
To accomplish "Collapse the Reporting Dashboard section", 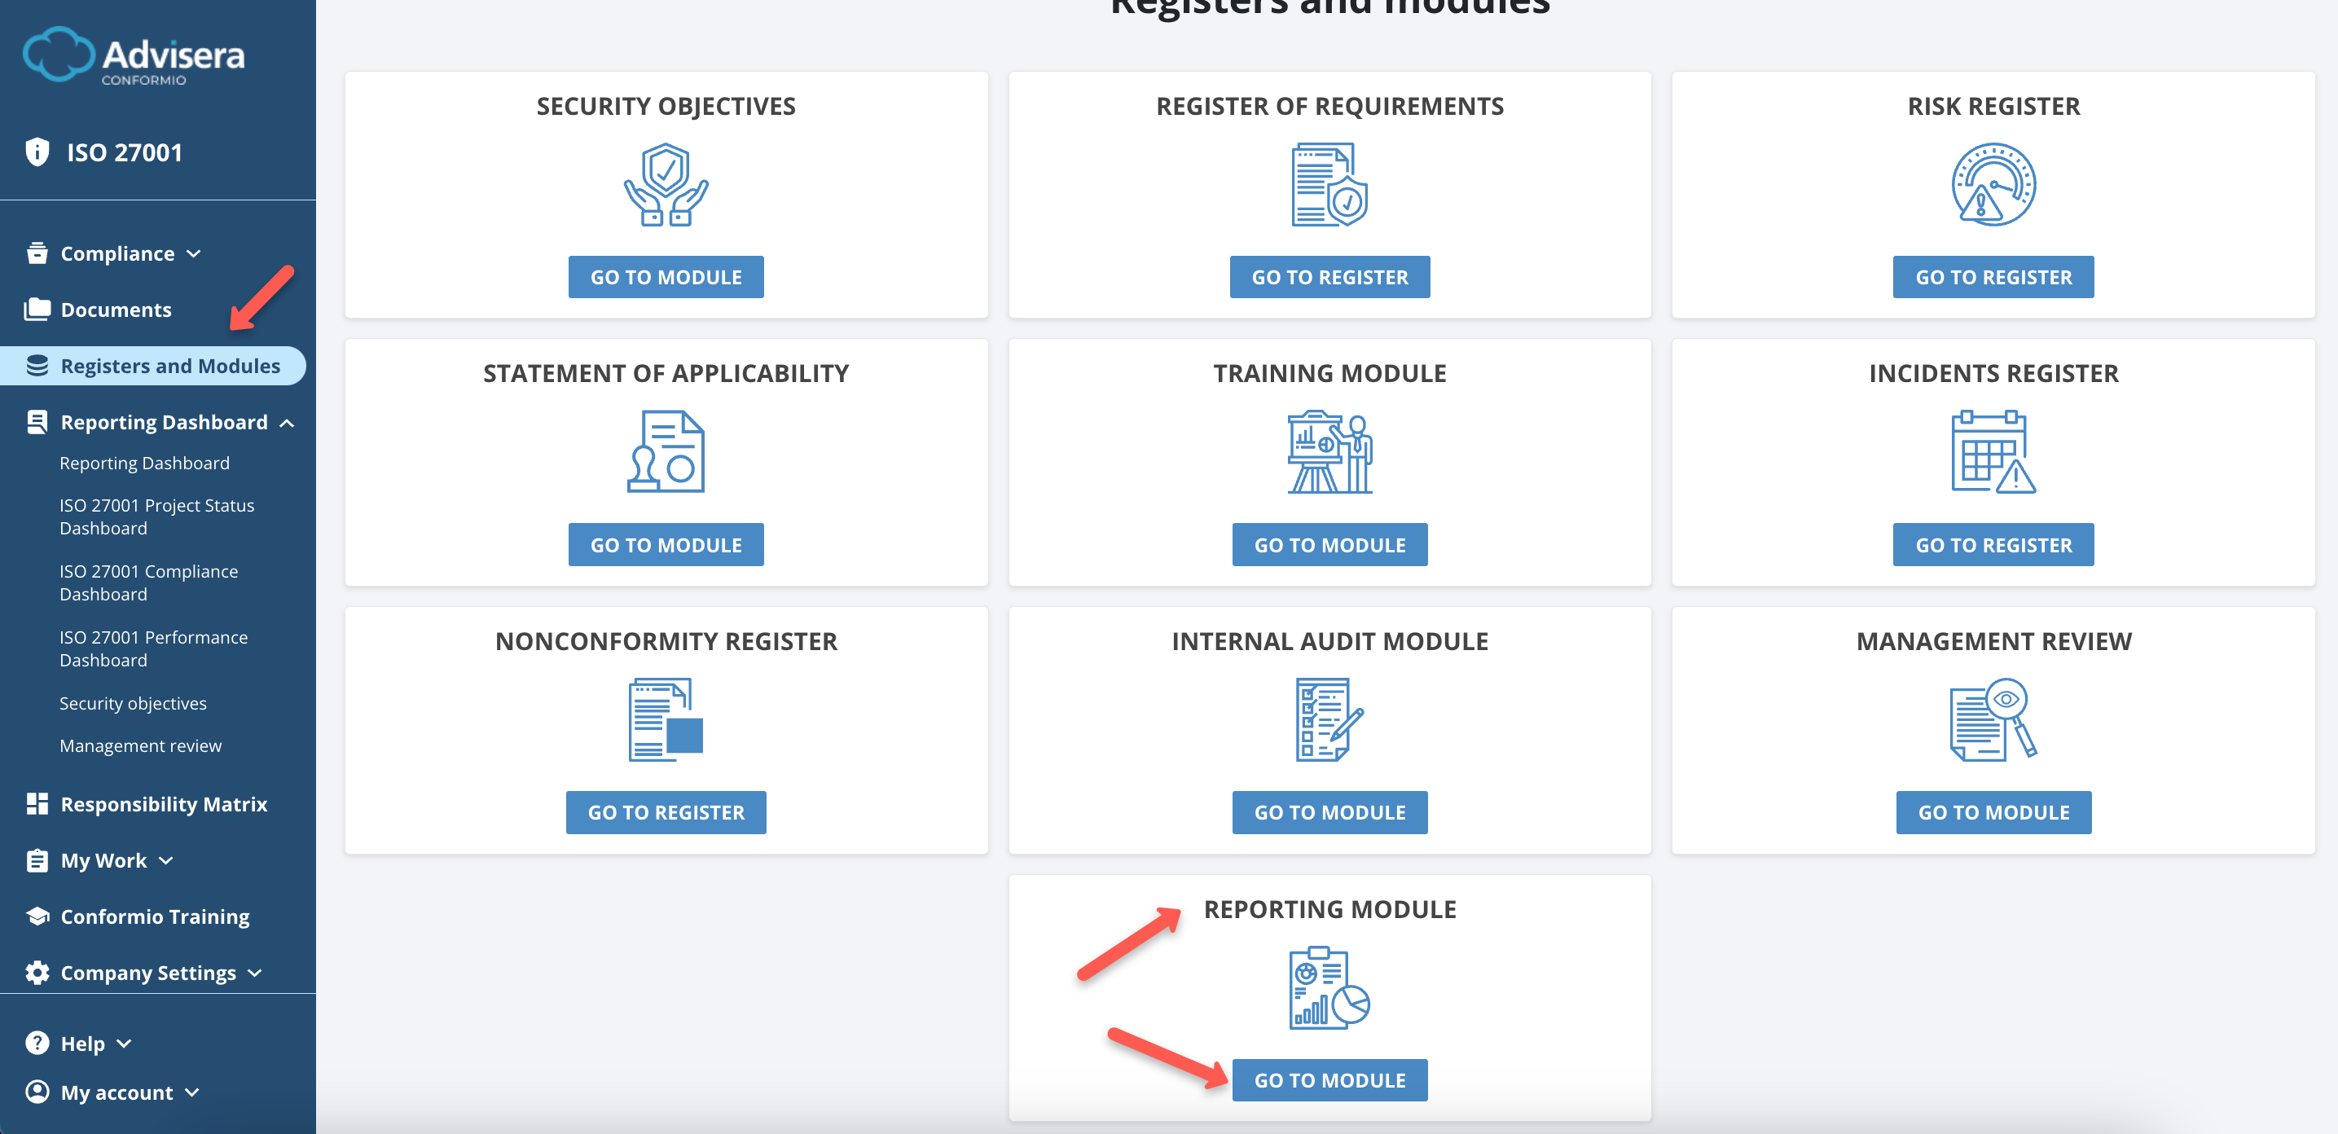I will pyautogui.click(x=289, y=422).
